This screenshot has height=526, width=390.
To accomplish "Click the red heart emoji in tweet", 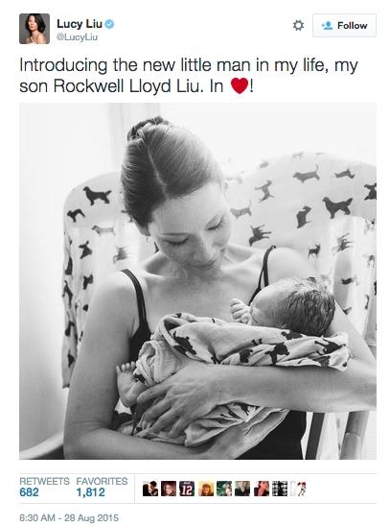I will click(240, 85).
